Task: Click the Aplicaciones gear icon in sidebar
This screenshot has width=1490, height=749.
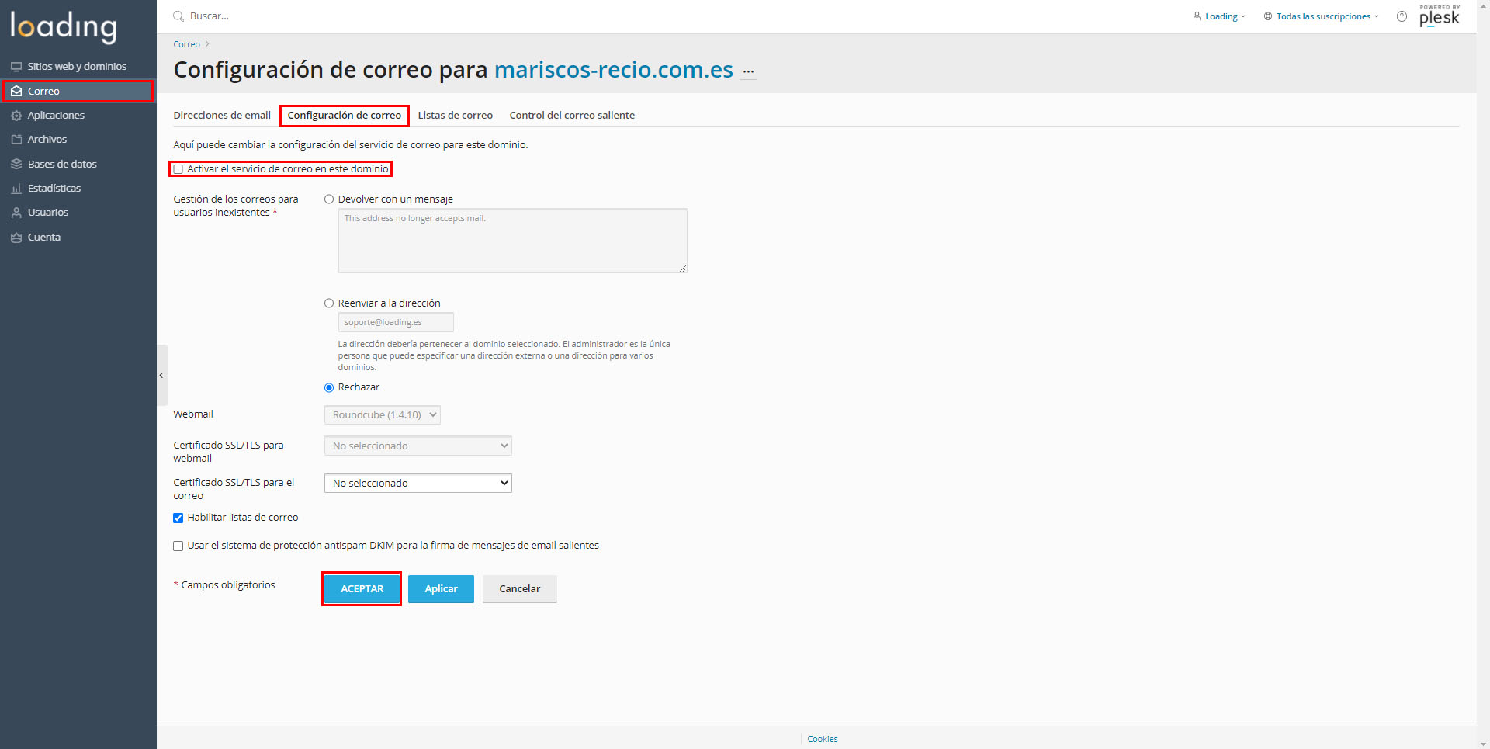Action: [16, 116]
